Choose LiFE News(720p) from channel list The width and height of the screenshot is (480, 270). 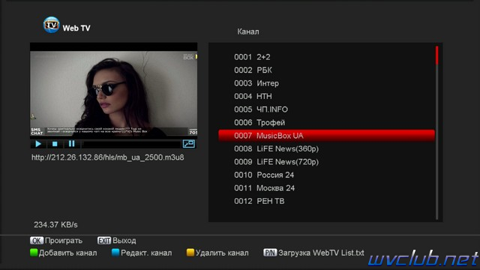(x=326, y=162)
